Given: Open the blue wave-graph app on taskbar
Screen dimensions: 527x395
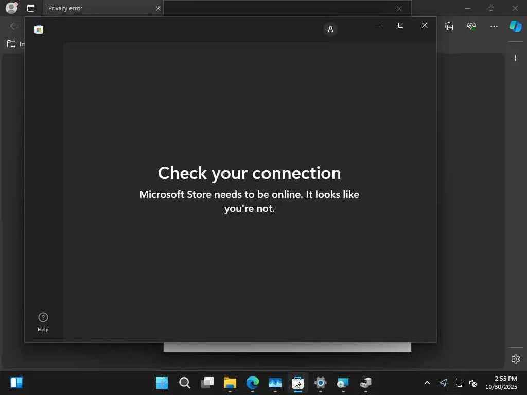Looking at the screenshot, I should [275, 383].
